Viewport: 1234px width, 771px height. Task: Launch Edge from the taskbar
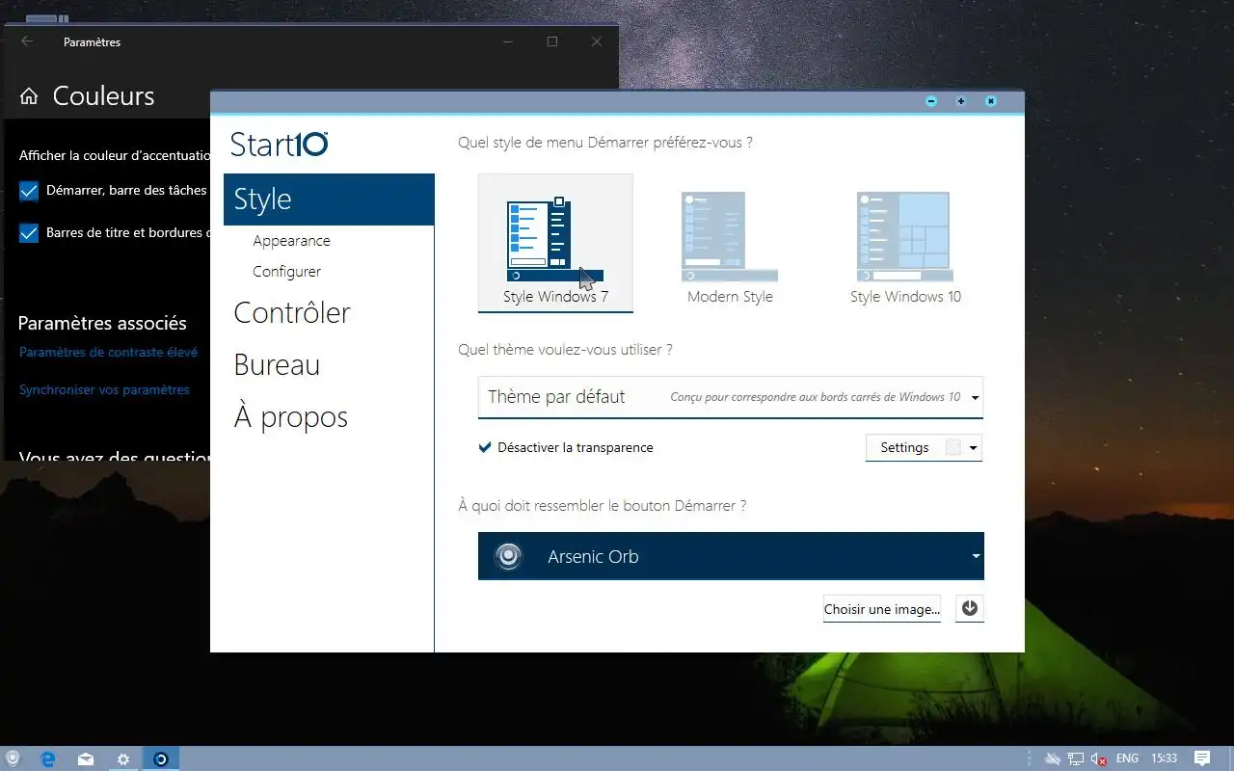point(48,759)
